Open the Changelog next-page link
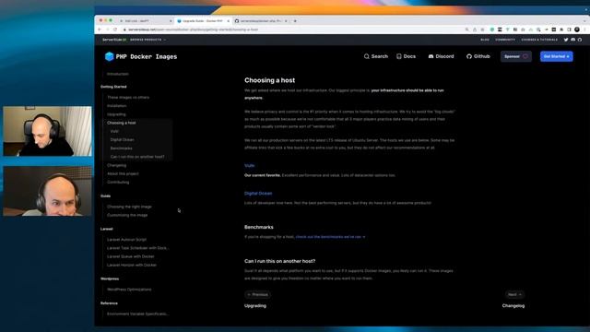Viewport: 590px width, 332px height. pyautogui.click(x=513, y=305)
